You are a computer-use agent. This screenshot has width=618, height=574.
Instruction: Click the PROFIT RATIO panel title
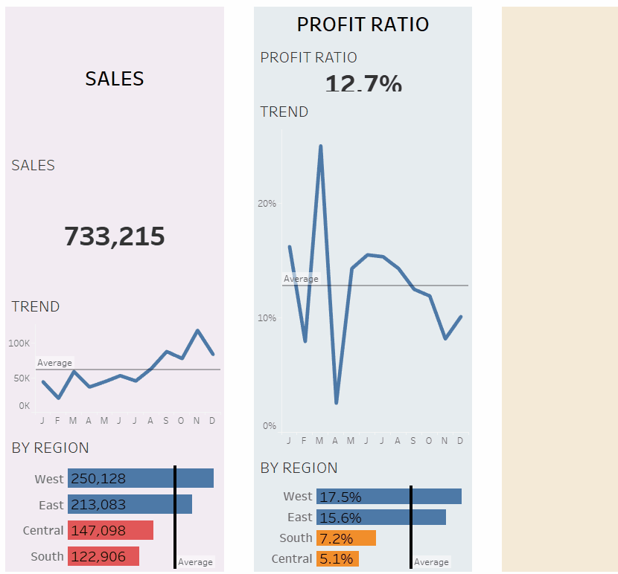(363, 25)
